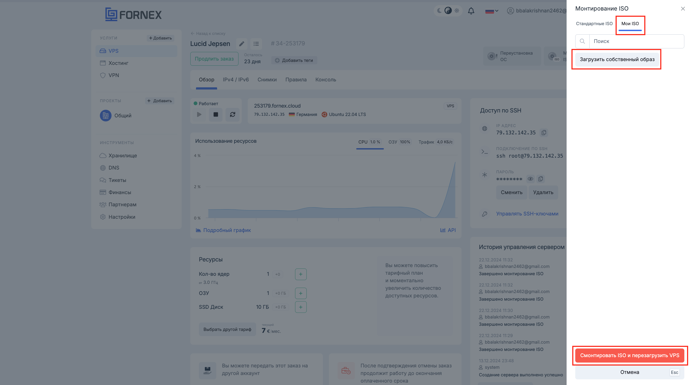Image resolution: width=693 pixels, height=385 pixels.
Task: Show Трафик usage graph tab
Action: [436, 142]
